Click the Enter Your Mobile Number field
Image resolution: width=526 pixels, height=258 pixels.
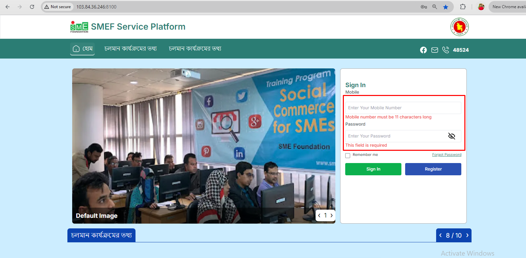coord(403,108)
